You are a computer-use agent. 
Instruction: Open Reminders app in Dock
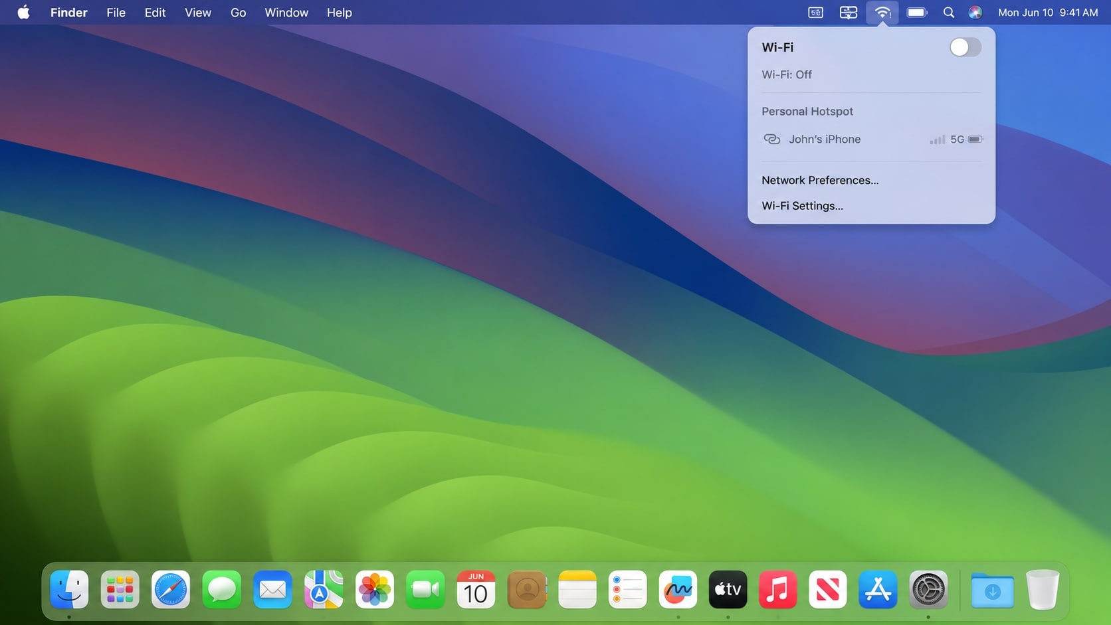(627, 589)
